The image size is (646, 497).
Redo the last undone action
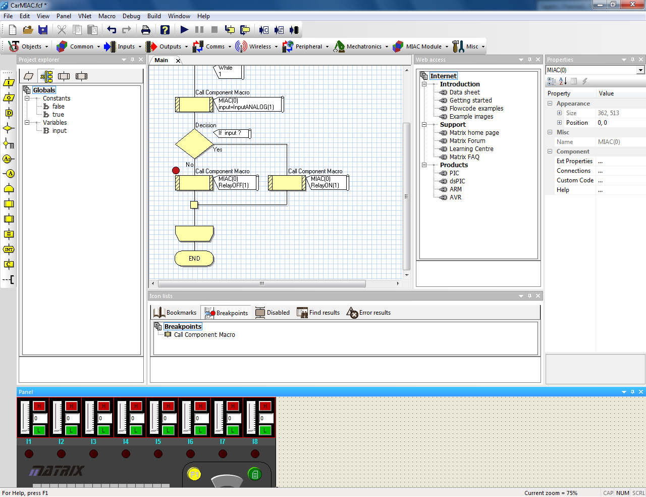(x=127, y=30)
